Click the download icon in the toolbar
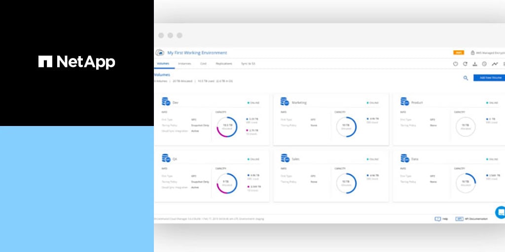Screen dimensions: 505x252 pos(474,64)
